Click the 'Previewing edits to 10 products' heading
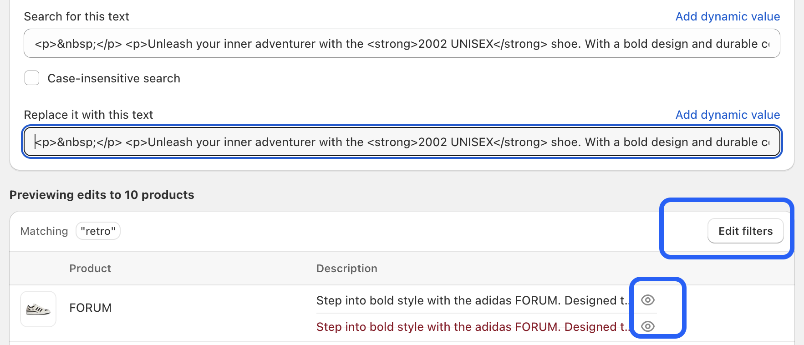Screen dimensions: 804x345 pos(102,195)
